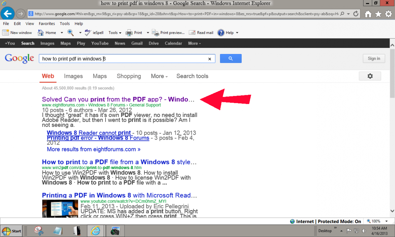Click the Sign in button
The width and height of the screenshot is (395, 237).
coord(374,58)
